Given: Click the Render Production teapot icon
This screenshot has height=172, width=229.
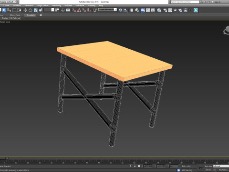Looking at the screenshot, I should tap(175, 10).
